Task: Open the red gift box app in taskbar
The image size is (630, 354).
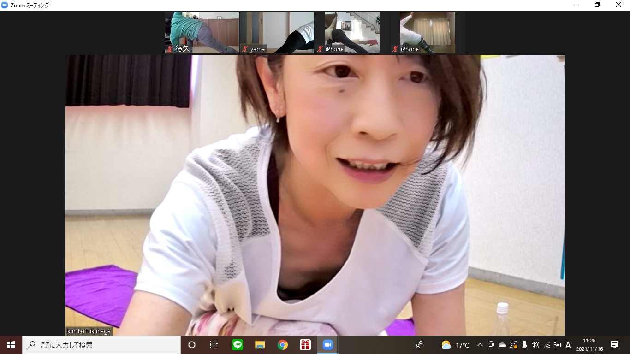Action: pyautogui.click(x=305, y=345)
